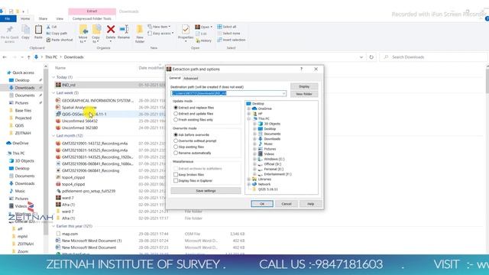Click Help button in extraction dialog
489x275 pixels.
(311, 204)
